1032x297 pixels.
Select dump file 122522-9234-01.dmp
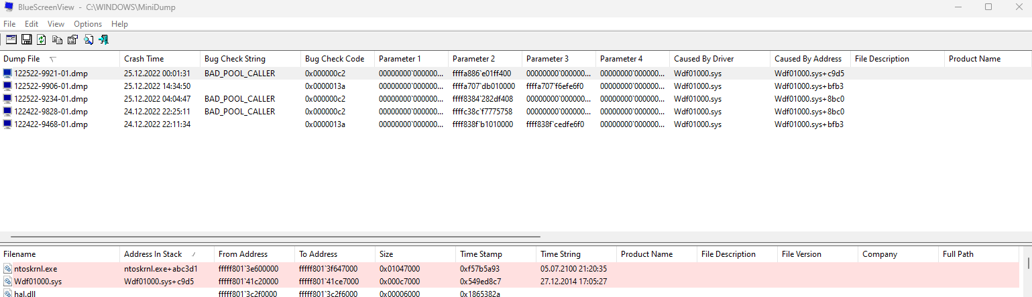pos(51,99)
